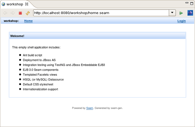Stop page loading with red stop icon
The height and width of the screenshot is (127, 195).
click(20, 13)
